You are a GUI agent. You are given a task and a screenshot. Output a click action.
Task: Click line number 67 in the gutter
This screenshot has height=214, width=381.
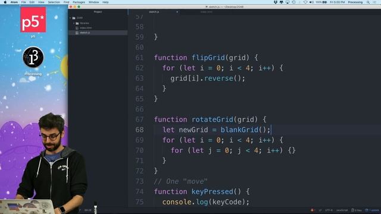coord(139,119)
